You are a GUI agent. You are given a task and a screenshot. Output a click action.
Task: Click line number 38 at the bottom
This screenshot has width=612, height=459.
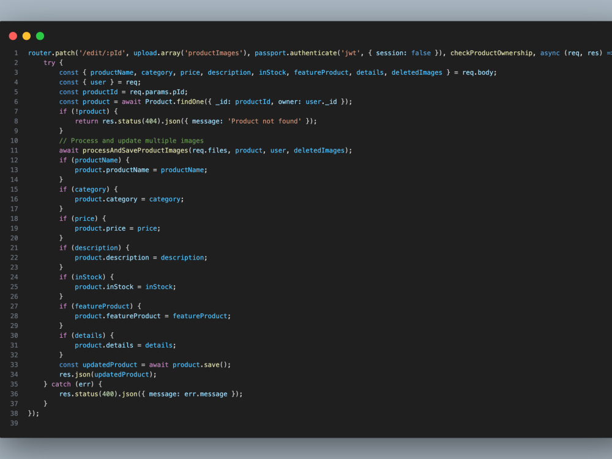tap(14, 413)
